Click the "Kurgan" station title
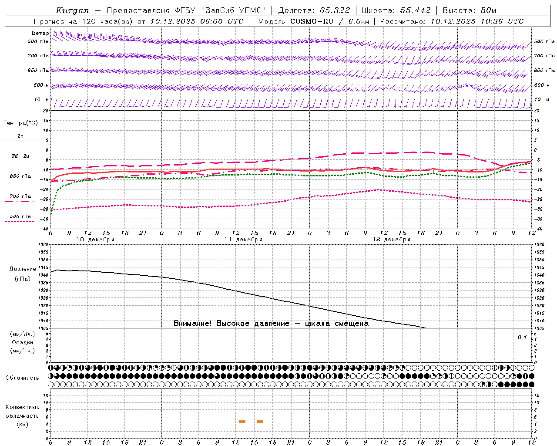 pos(72,11)
